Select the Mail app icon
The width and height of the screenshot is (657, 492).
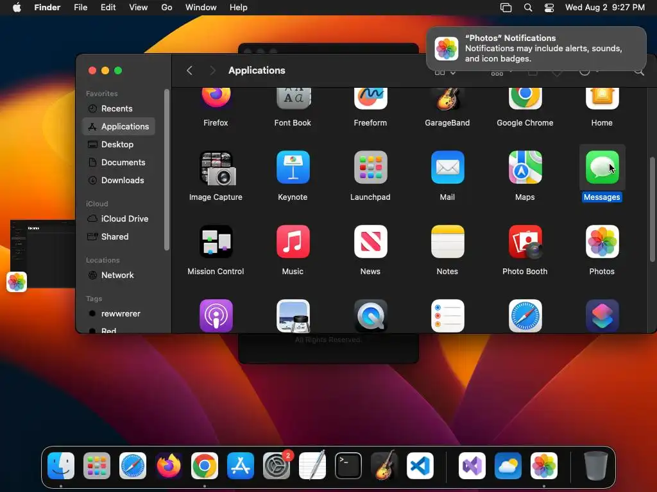point(447,167)
